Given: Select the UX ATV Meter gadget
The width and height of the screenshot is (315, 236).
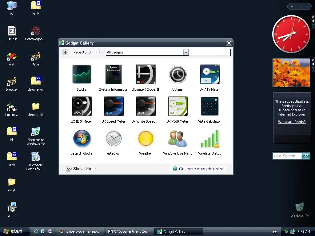Looking at the screenshot, I should [209, 74].
